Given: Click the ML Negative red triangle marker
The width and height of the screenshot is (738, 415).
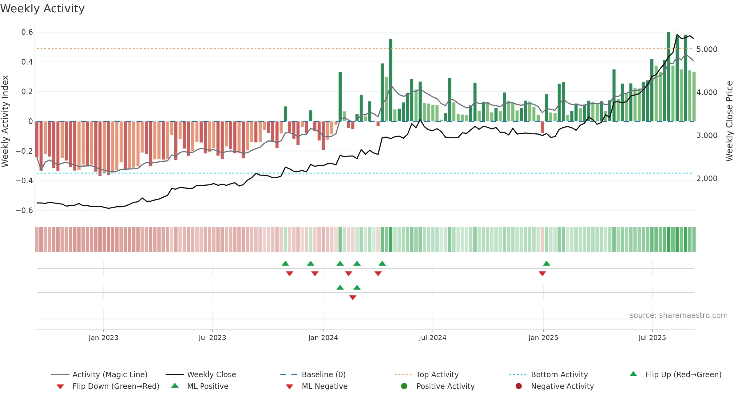Looking at the screenshot, I should coord(353,298).
